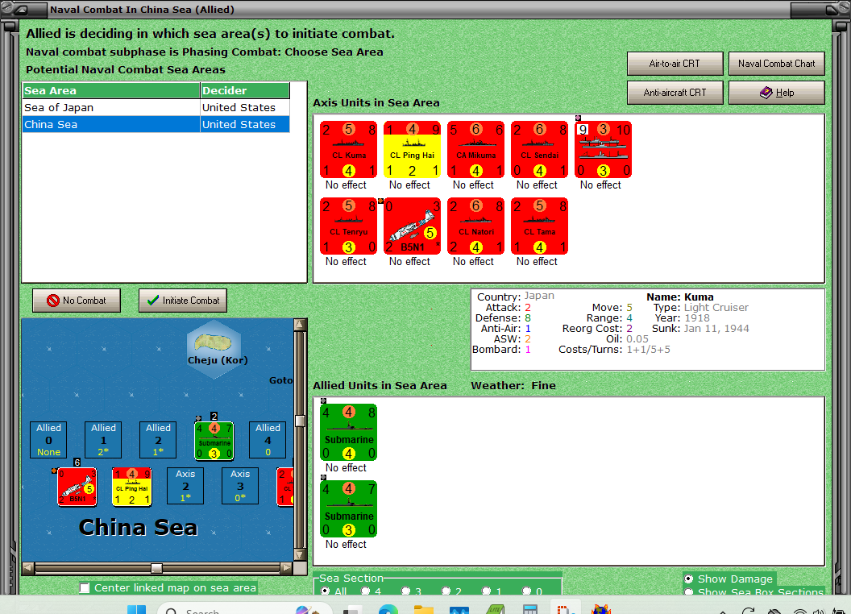Screen dimensions: 851x614
Task: Select the Allied Submarine with defense 8
Action: pos(348,432)
